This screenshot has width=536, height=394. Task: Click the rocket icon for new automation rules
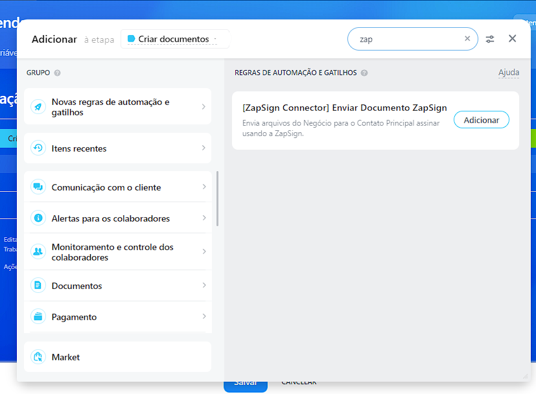click(x=38, y=107)
